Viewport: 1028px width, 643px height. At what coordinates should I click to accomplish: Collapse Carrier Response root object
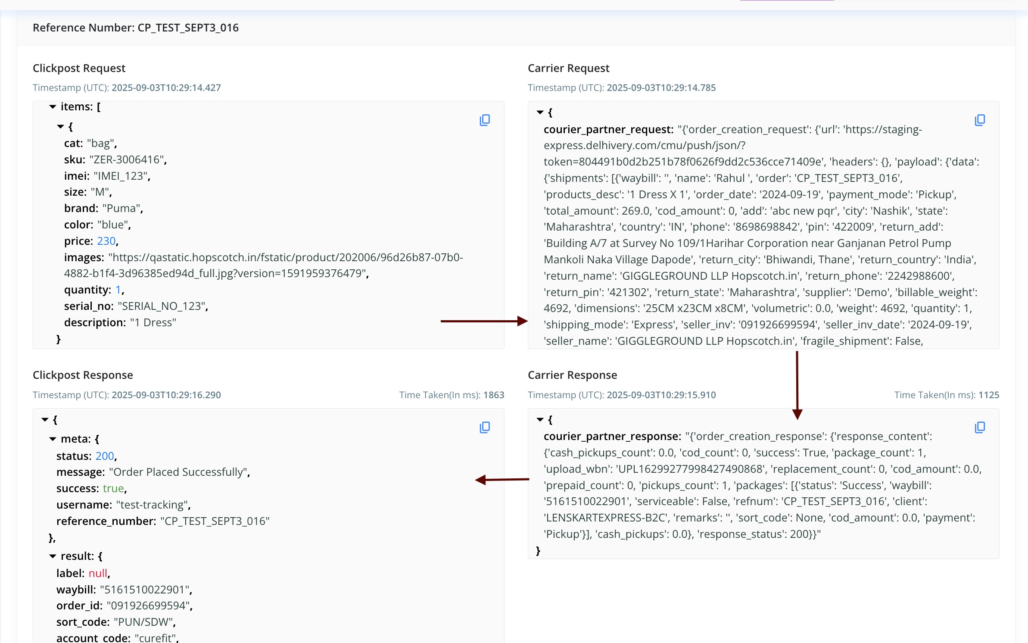[x=540, y=420]
